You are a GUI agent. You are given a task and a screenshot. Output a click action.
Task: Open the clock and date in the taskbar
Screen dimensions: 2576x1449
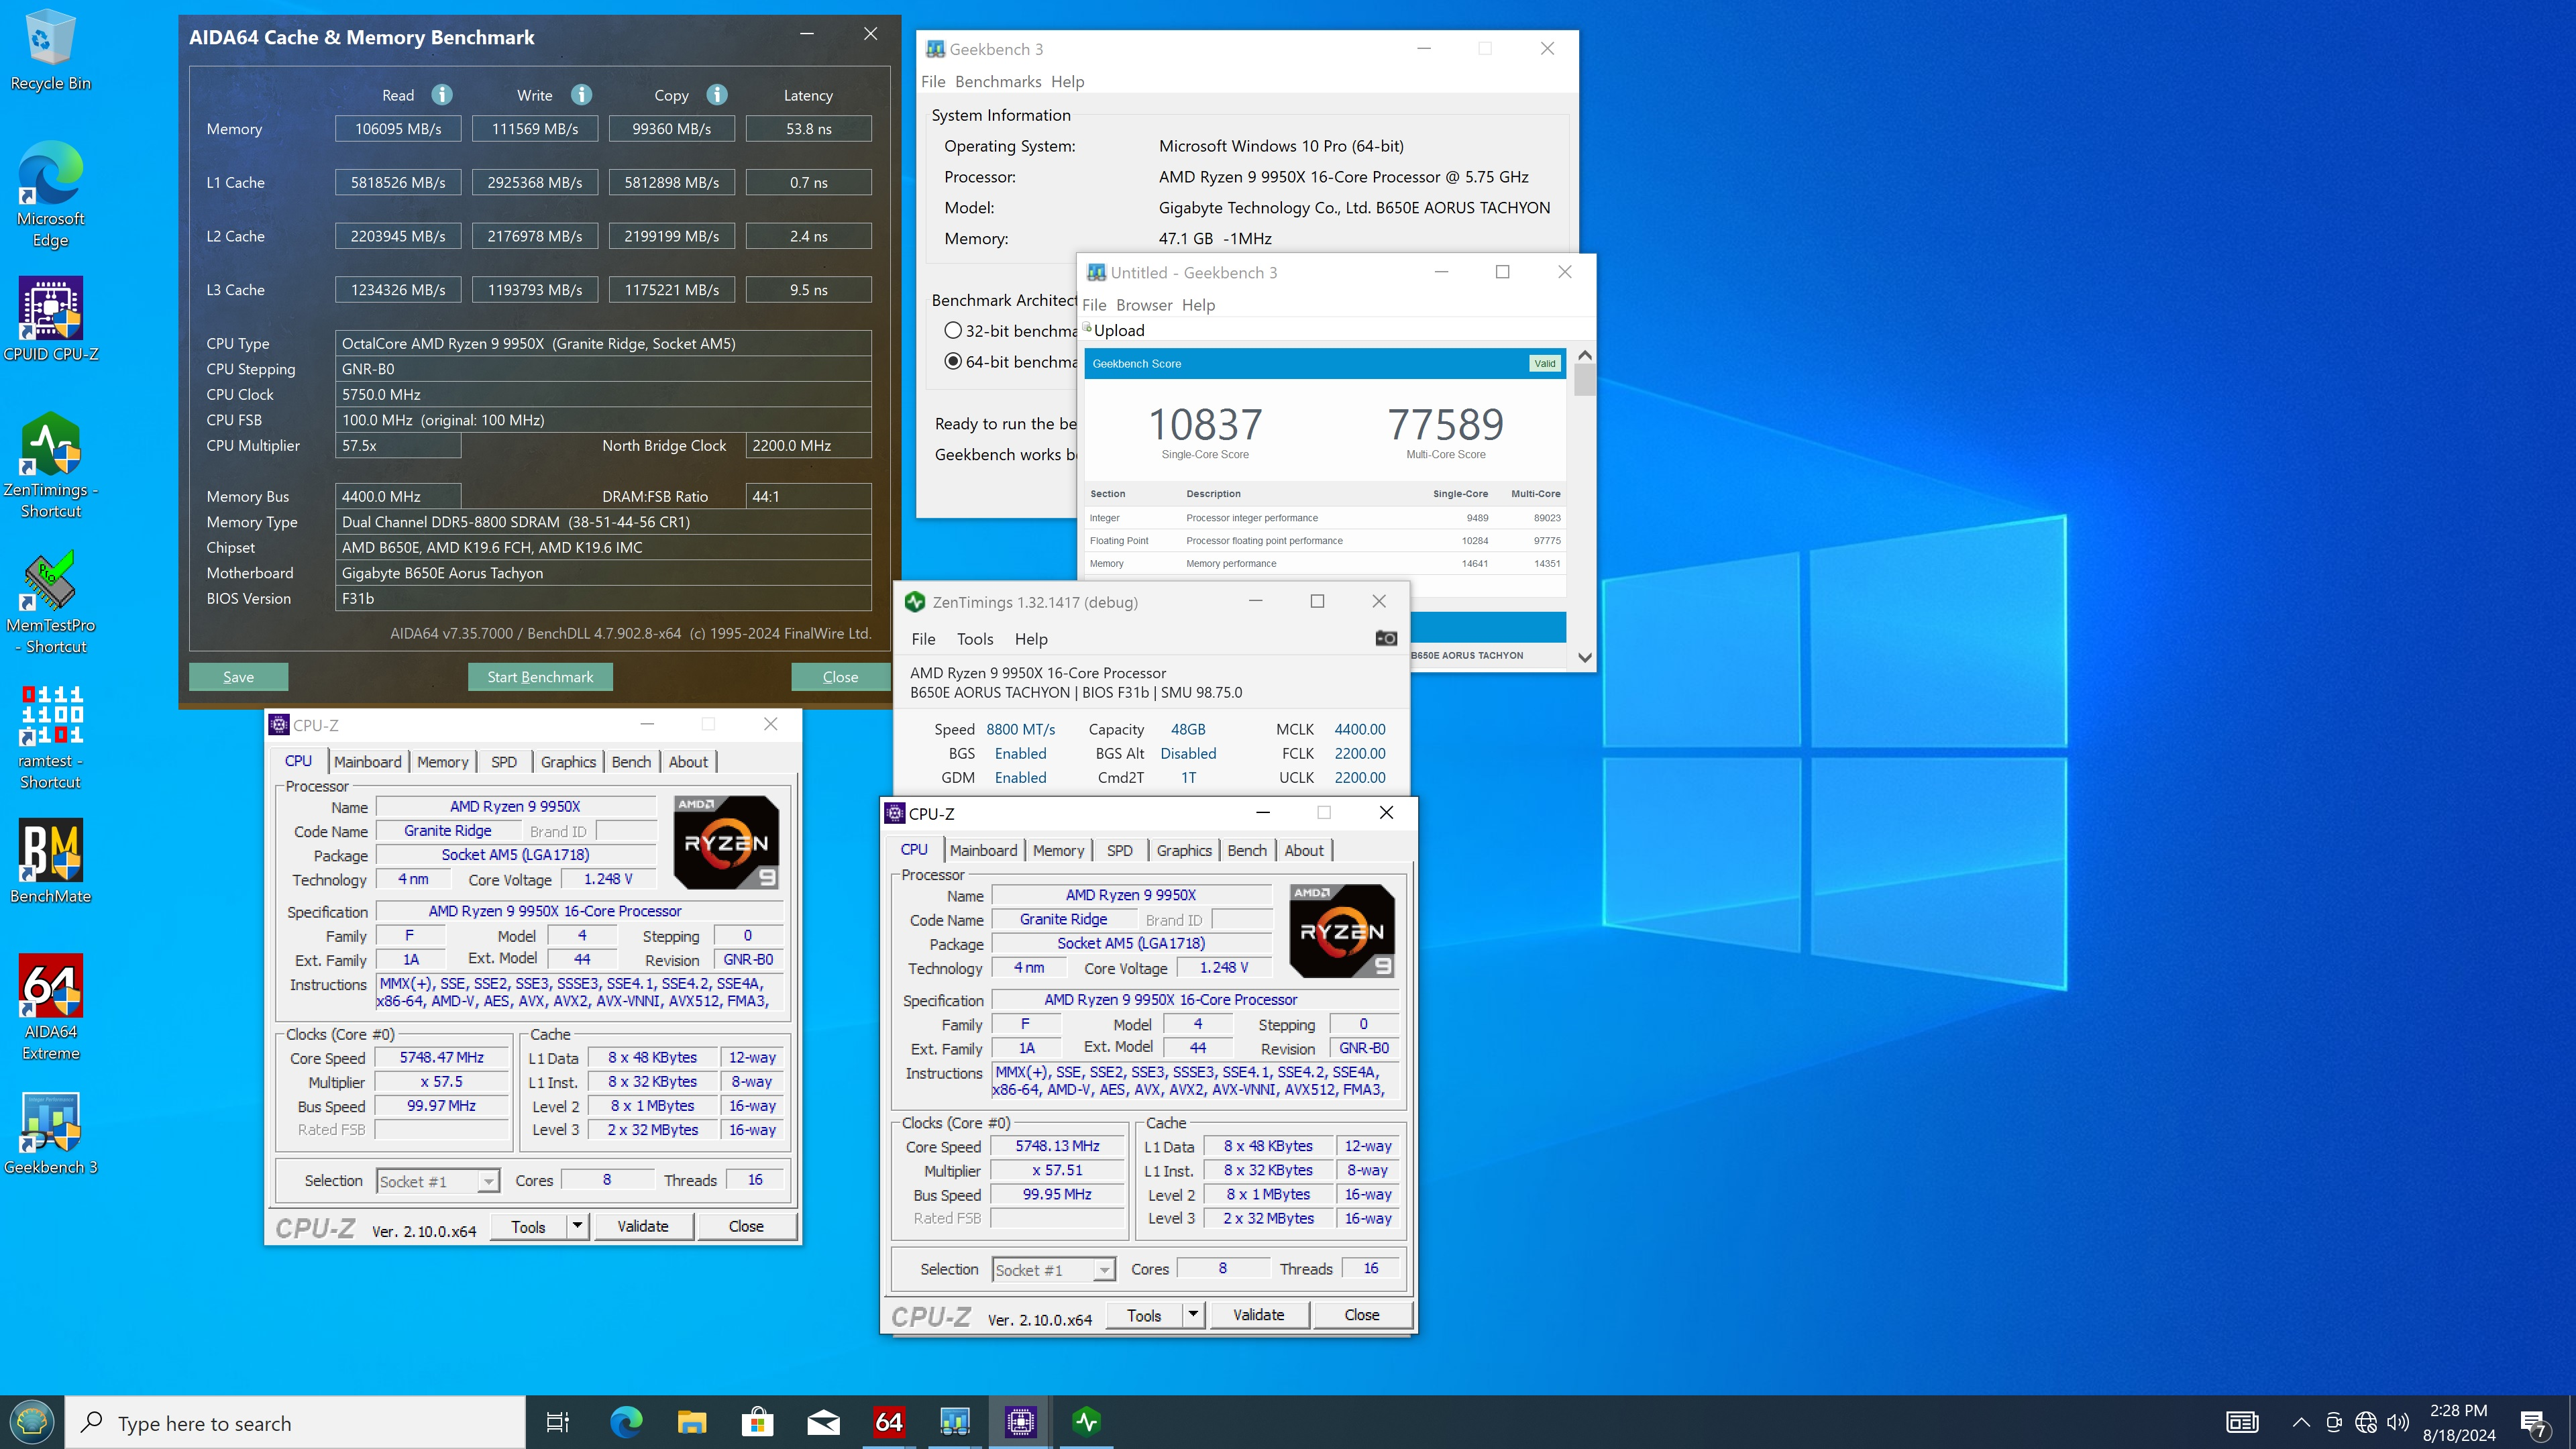pos(2459,1422)
